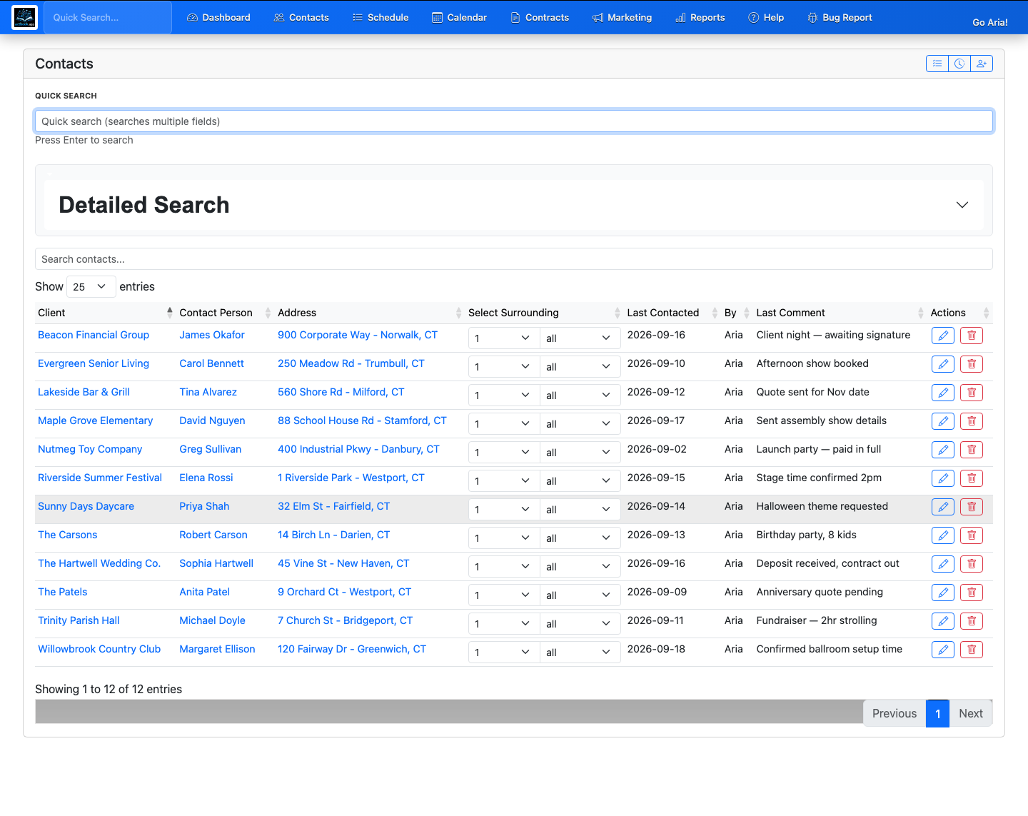Click the Next pagination button

point(971,713)
